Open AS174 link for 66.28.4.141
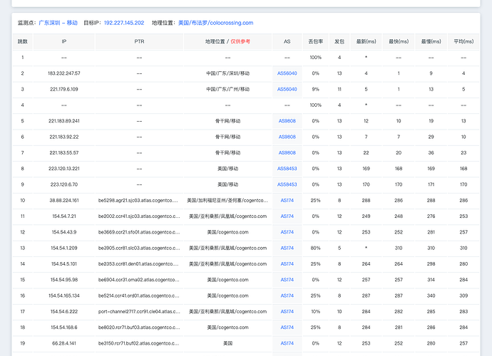492x356 pixels. [x=287, y=343]
